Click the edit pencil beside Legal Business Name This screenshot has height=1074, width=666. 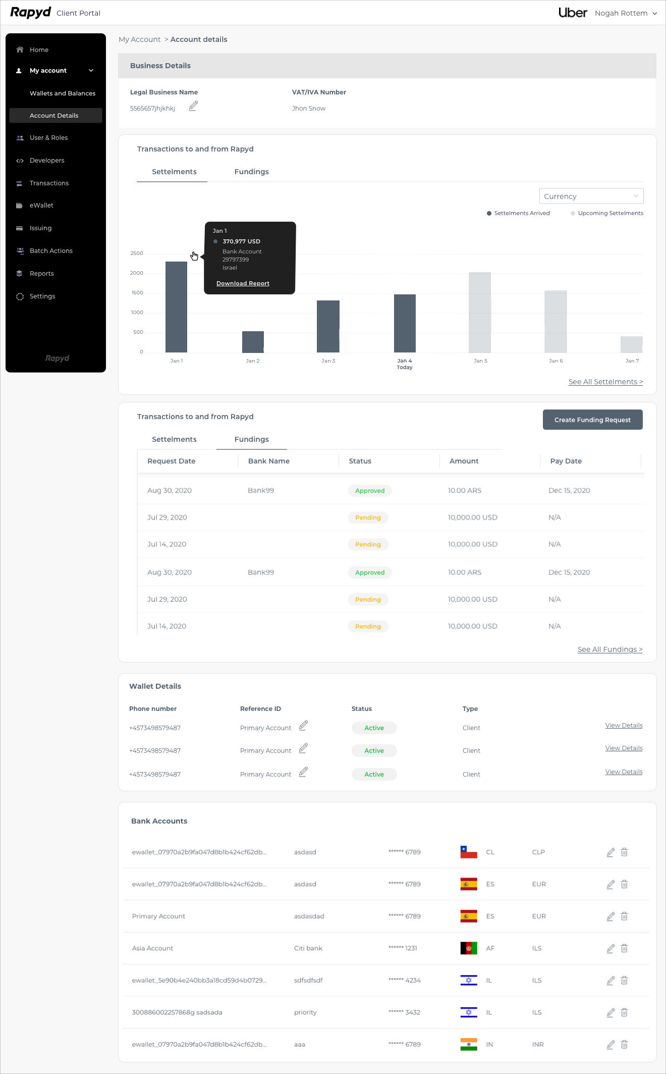(193, 107)
